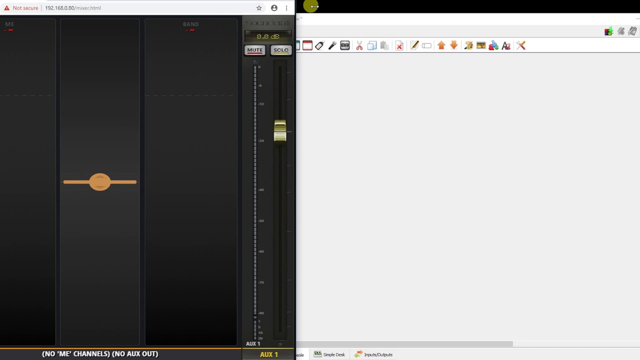The height and width of the screenshot is (360, 640).
Task: Bookmark the mixer page with the star icon
Action: click(x=259, y=8)
